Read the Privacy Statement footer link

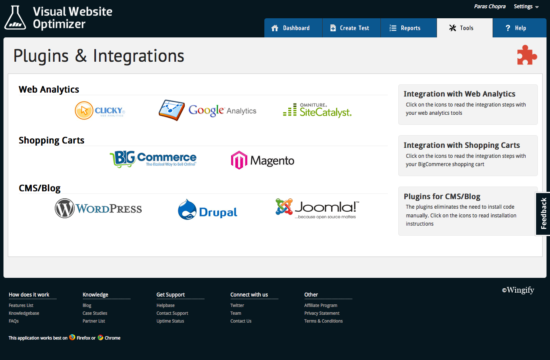click(x=322, y=313)
